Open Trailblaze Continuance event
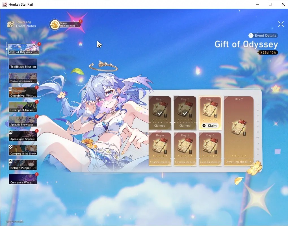The height and width of the screenshot is (226, 288). (23, 78)
